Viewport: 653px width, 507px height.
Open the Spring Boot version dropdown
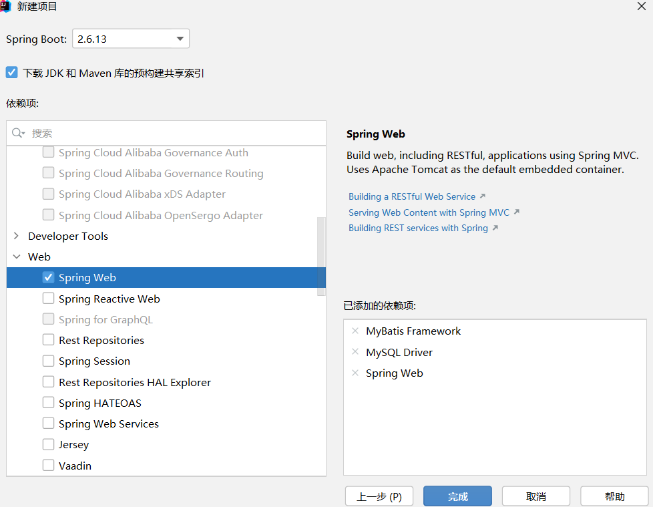(x=131, y=39)
